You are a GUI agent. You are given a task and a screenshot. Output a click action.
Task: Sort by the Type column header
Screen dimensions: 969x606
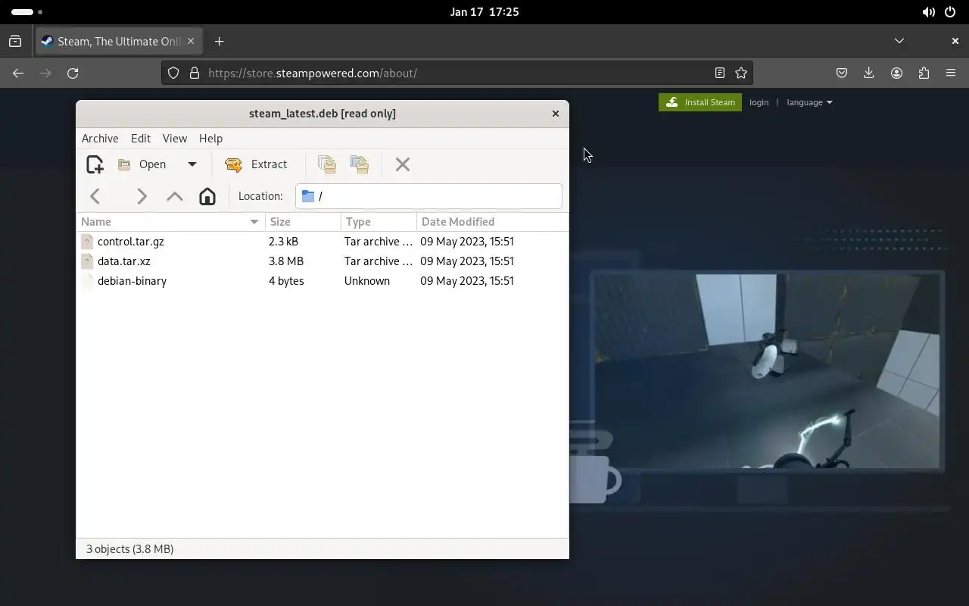[x=379, y=222]
